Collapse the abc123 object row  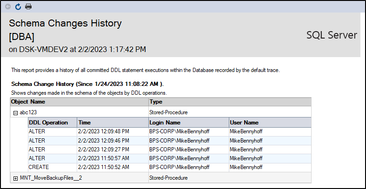point(15,113)
